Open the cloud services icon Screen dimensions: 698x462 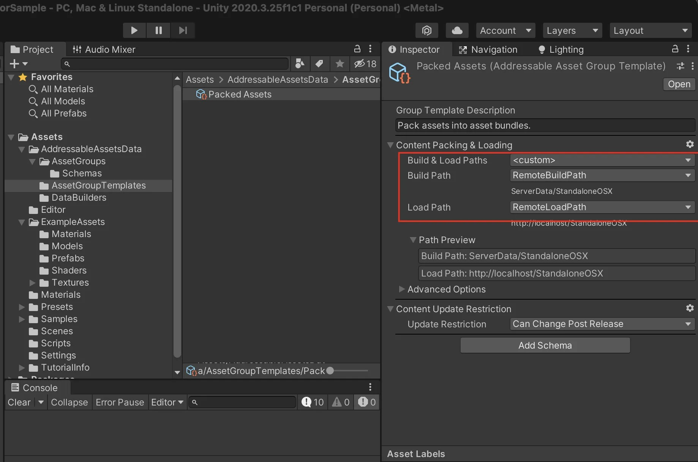click(457, 30)
